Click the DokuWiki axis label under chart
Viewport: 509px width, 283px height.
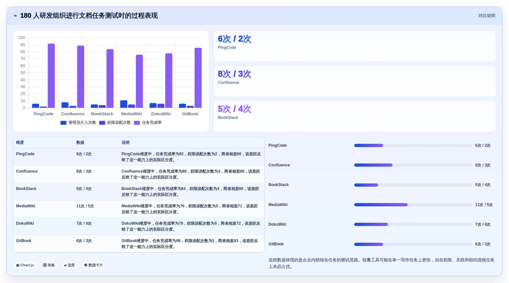pyautogui.click(x=161, y=114)
